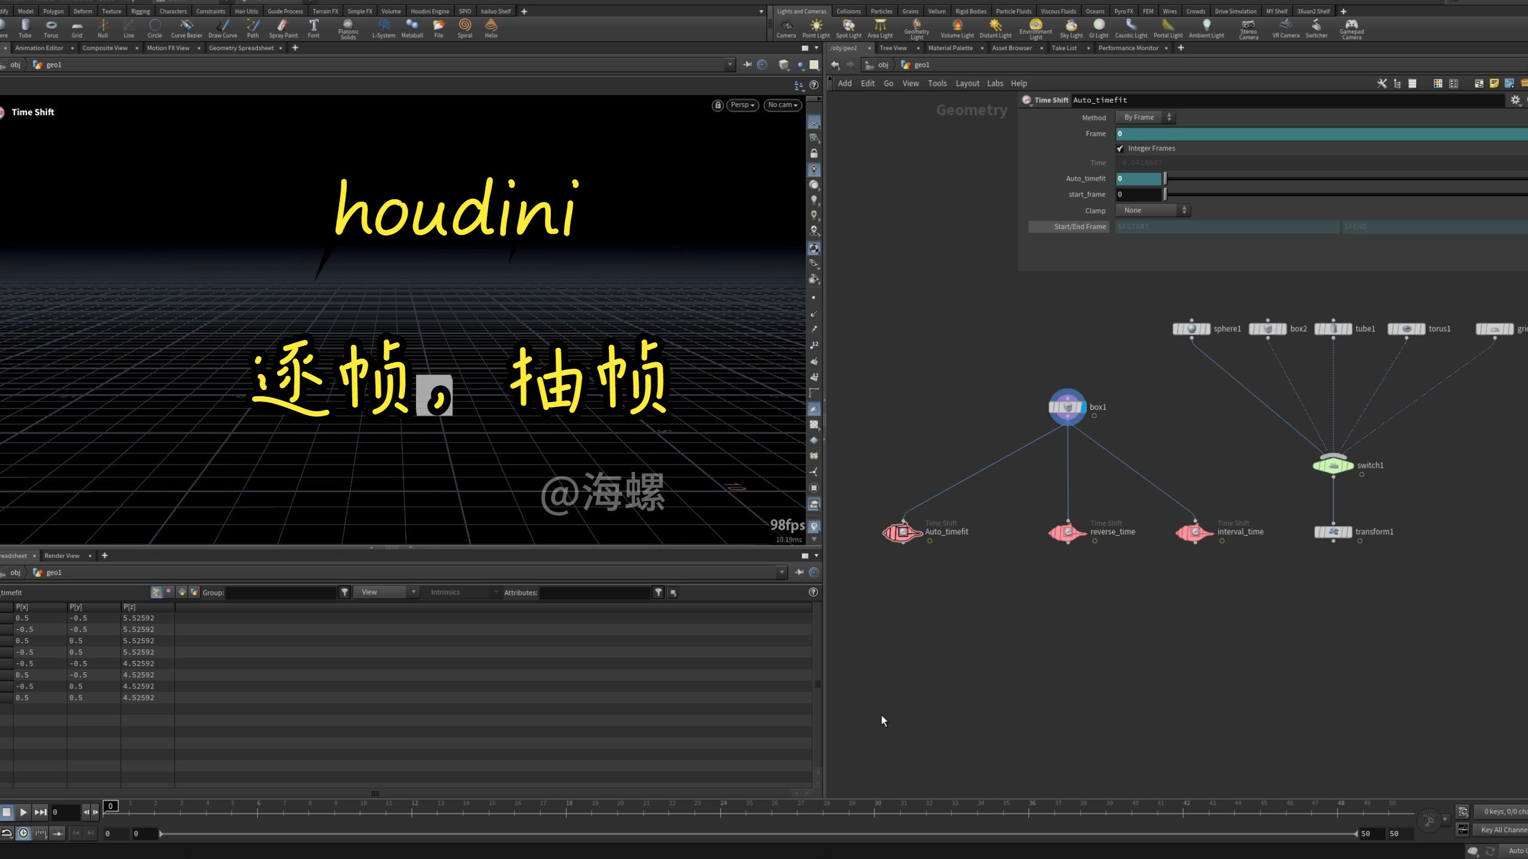Open the Intrinsics dropdown
The height and width of the screenshot is (859, 1528).
click(x=463, y=592)
